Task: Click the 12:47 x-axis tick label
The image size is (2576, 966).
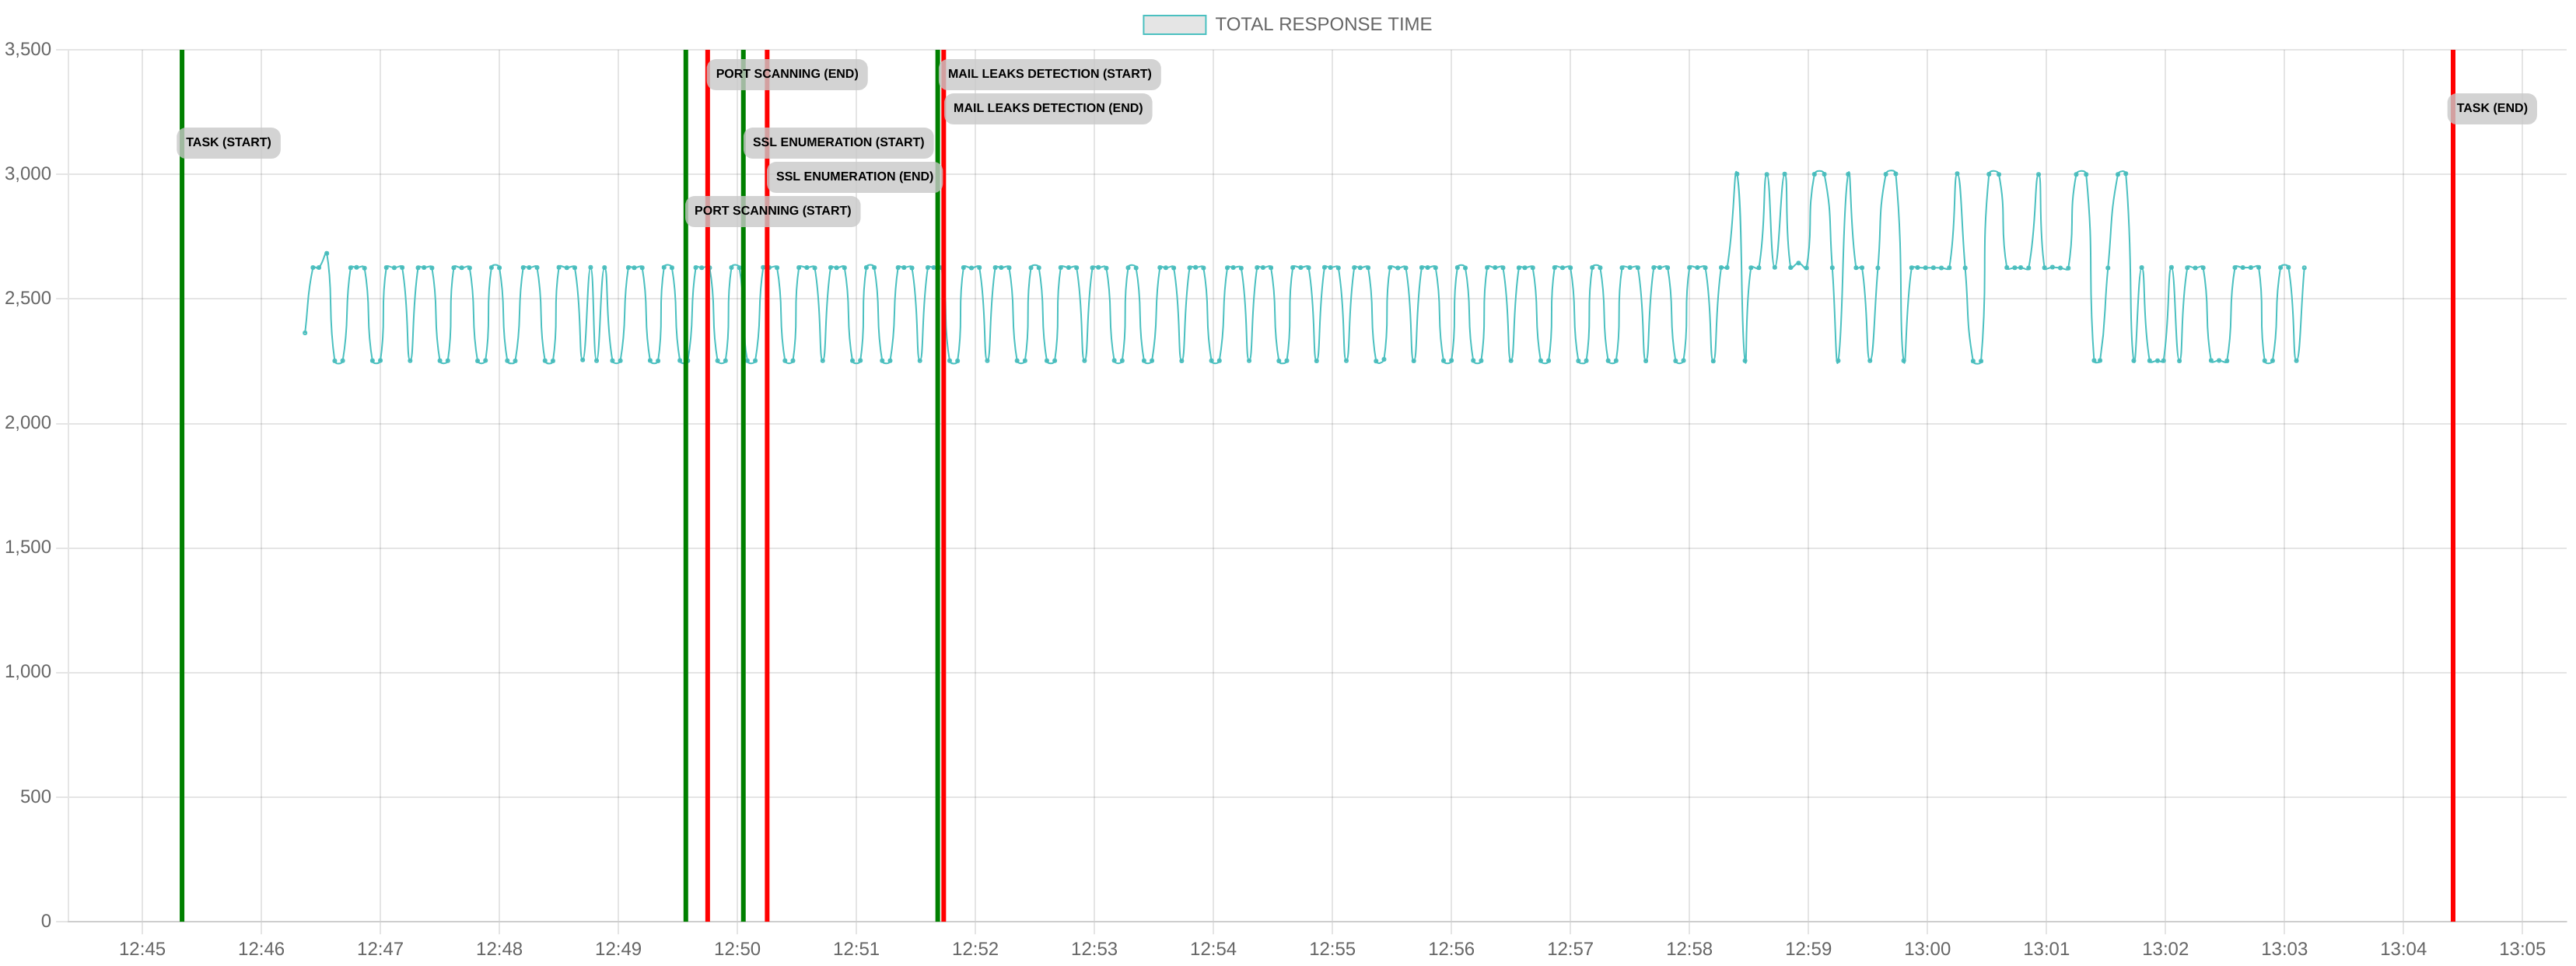Action: coord(380,948)
